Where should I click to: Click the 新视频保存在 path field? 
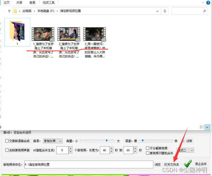89,164
